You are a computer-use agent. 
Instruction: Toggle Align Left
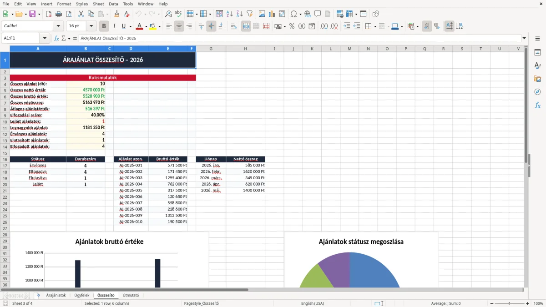169,26
